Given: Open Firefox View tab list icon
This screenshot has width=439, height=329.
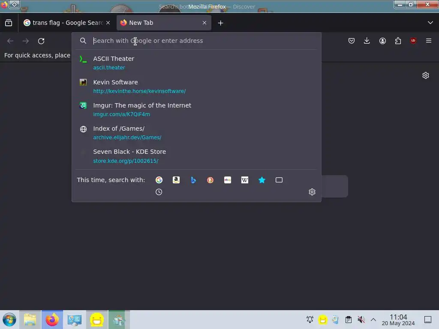Looking at the screenshot, I should pos(9,23).
